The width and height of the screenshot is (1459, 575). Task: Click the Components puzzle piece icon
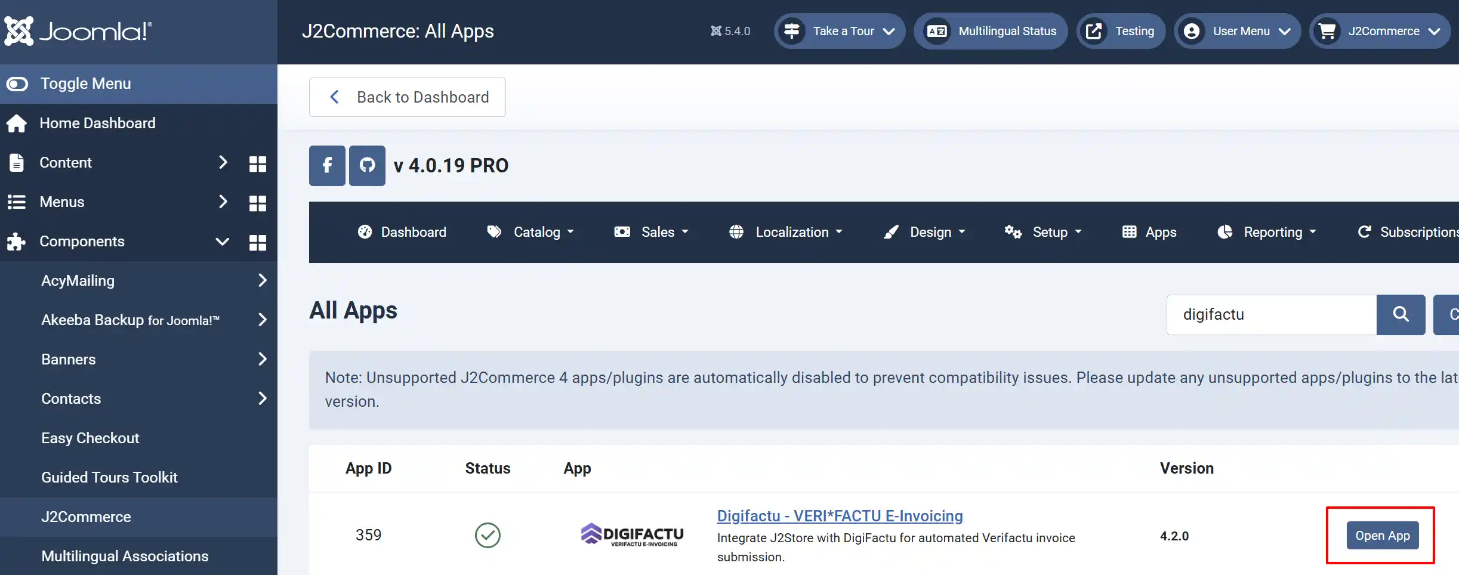[16, 242]
